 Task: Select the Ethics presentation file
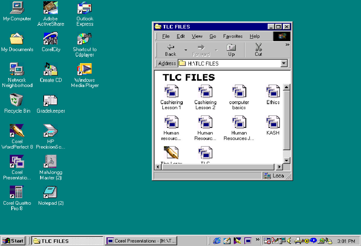pos(273,92)
